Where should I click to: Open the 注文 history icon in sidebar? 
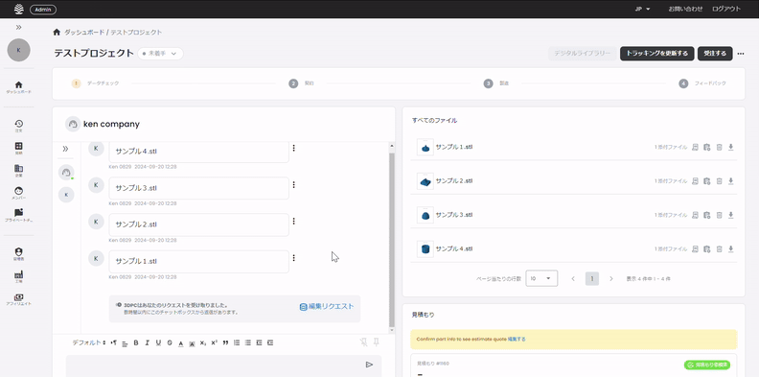pyautogui.click(x=18, y=124)
